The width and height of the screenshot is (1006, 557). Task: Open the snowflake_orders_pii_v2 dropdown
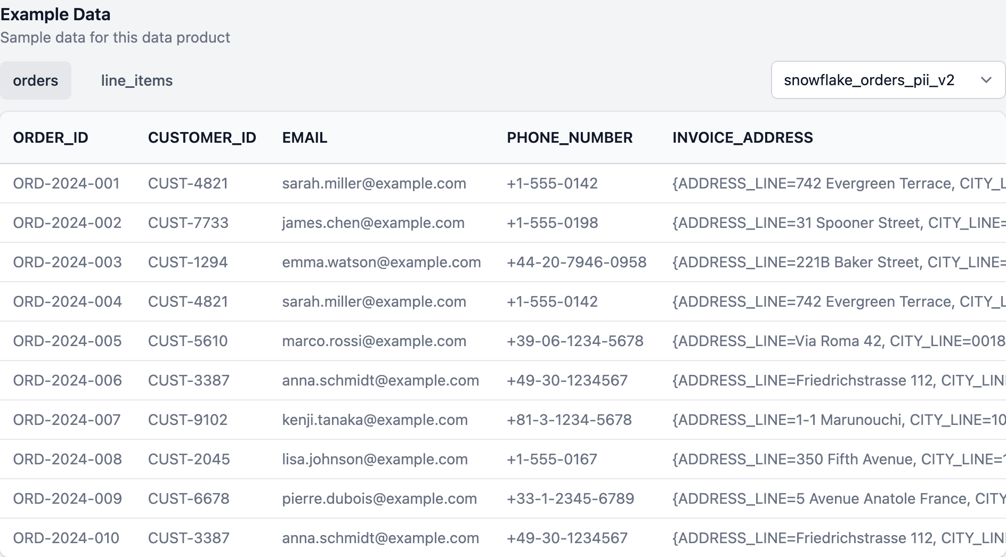pyautogui.click(x=886, y=80)
